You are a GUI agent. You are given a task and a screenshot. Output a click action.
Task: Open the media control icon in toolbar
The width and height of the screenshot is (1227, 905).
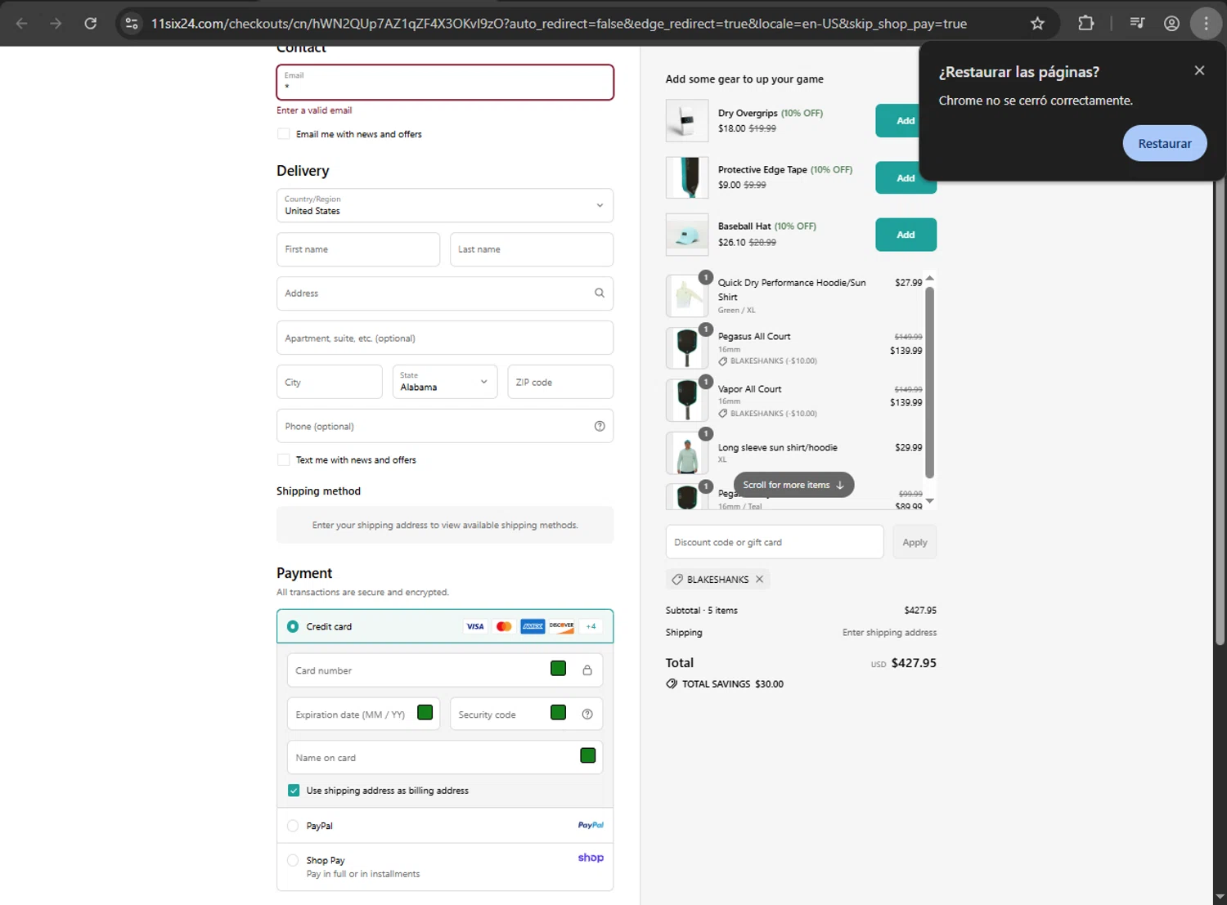coord(1137,24)
